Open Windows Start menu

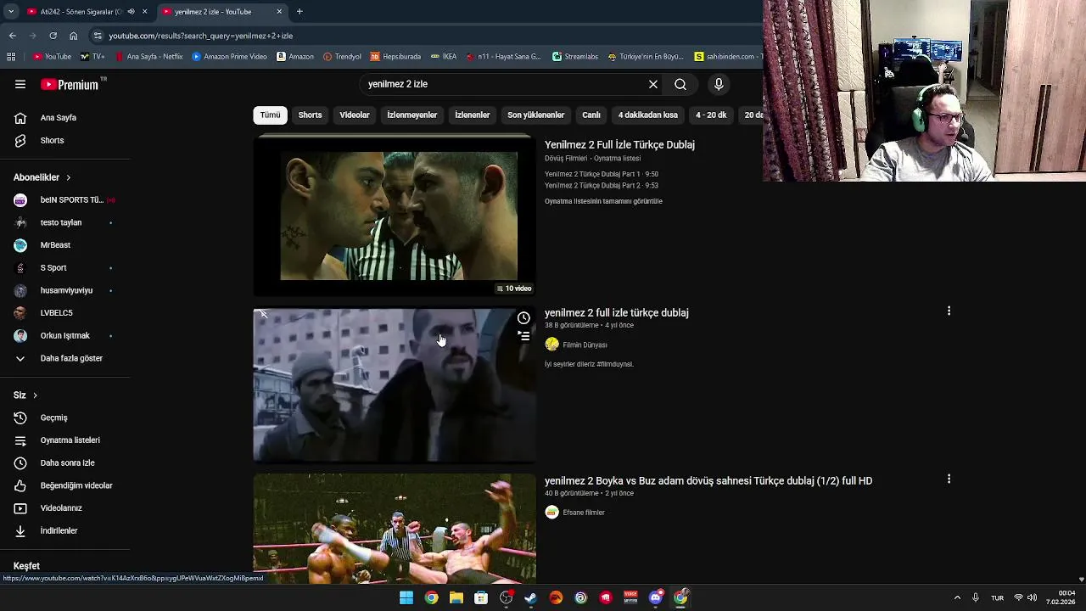pos(406,598)
